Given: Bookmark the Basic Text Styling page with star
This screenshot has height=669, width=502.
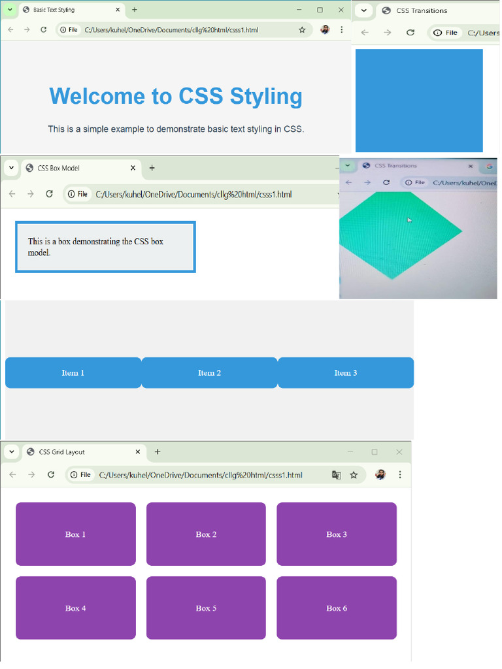Looking at the screenshot, I should [x=302, y=30].
